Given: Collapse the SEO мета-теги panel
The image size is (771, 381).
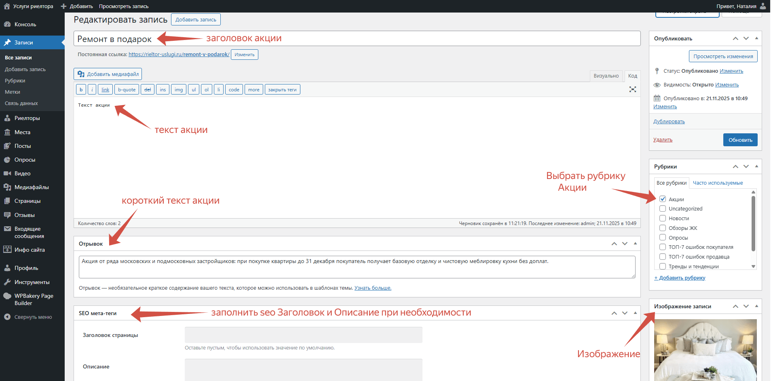Looking at the screenshot, I should coord(635,313).
